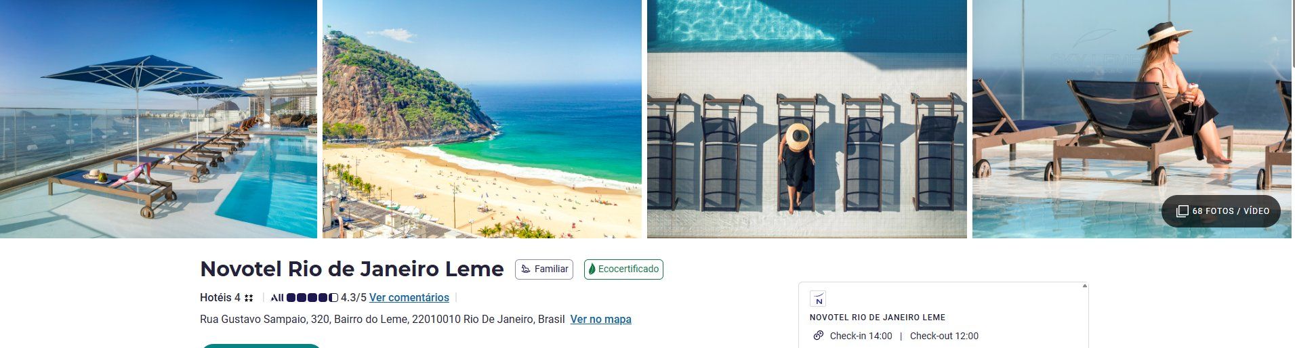The width and height of the screenshot is (1295, 348).
Task: Open the rooftop pool with umbrellas photo
Action: (159, 119)
